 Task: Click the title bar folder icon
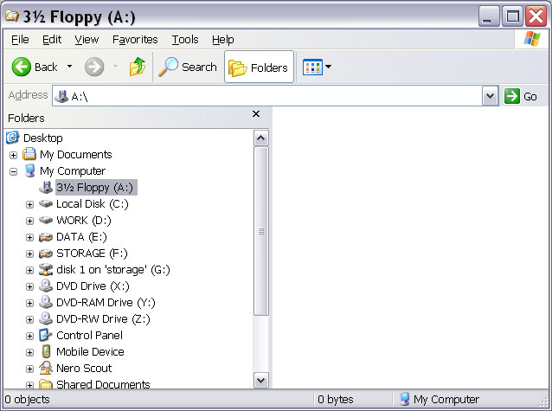pos(12,16)
